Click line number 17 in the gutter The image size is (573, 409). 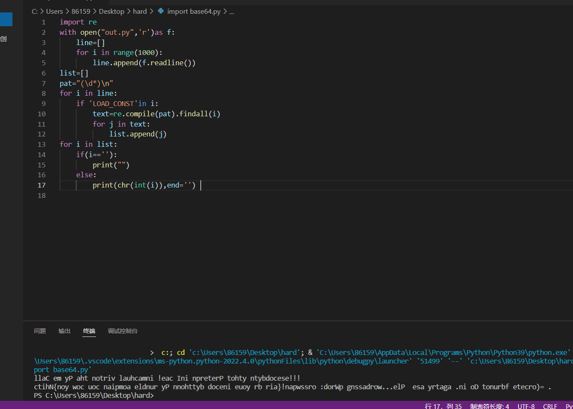click(42, 185)
